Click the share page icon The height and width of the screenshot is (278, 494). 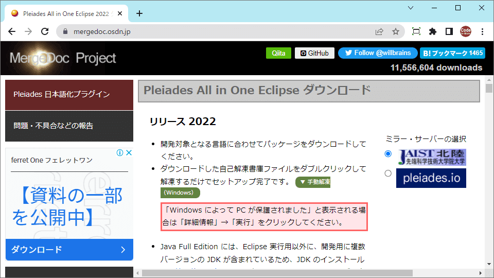[x=379, y=31]
